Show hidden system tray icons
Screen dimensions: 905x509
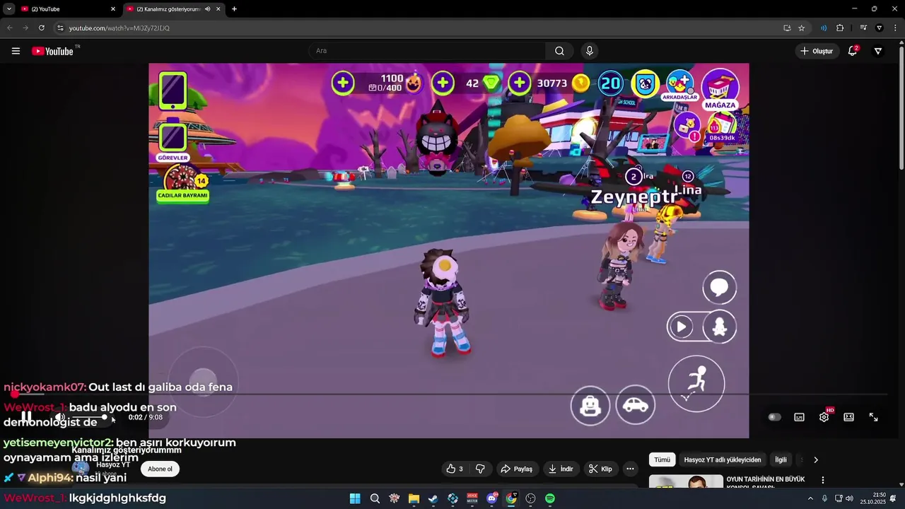click(810, 498)
